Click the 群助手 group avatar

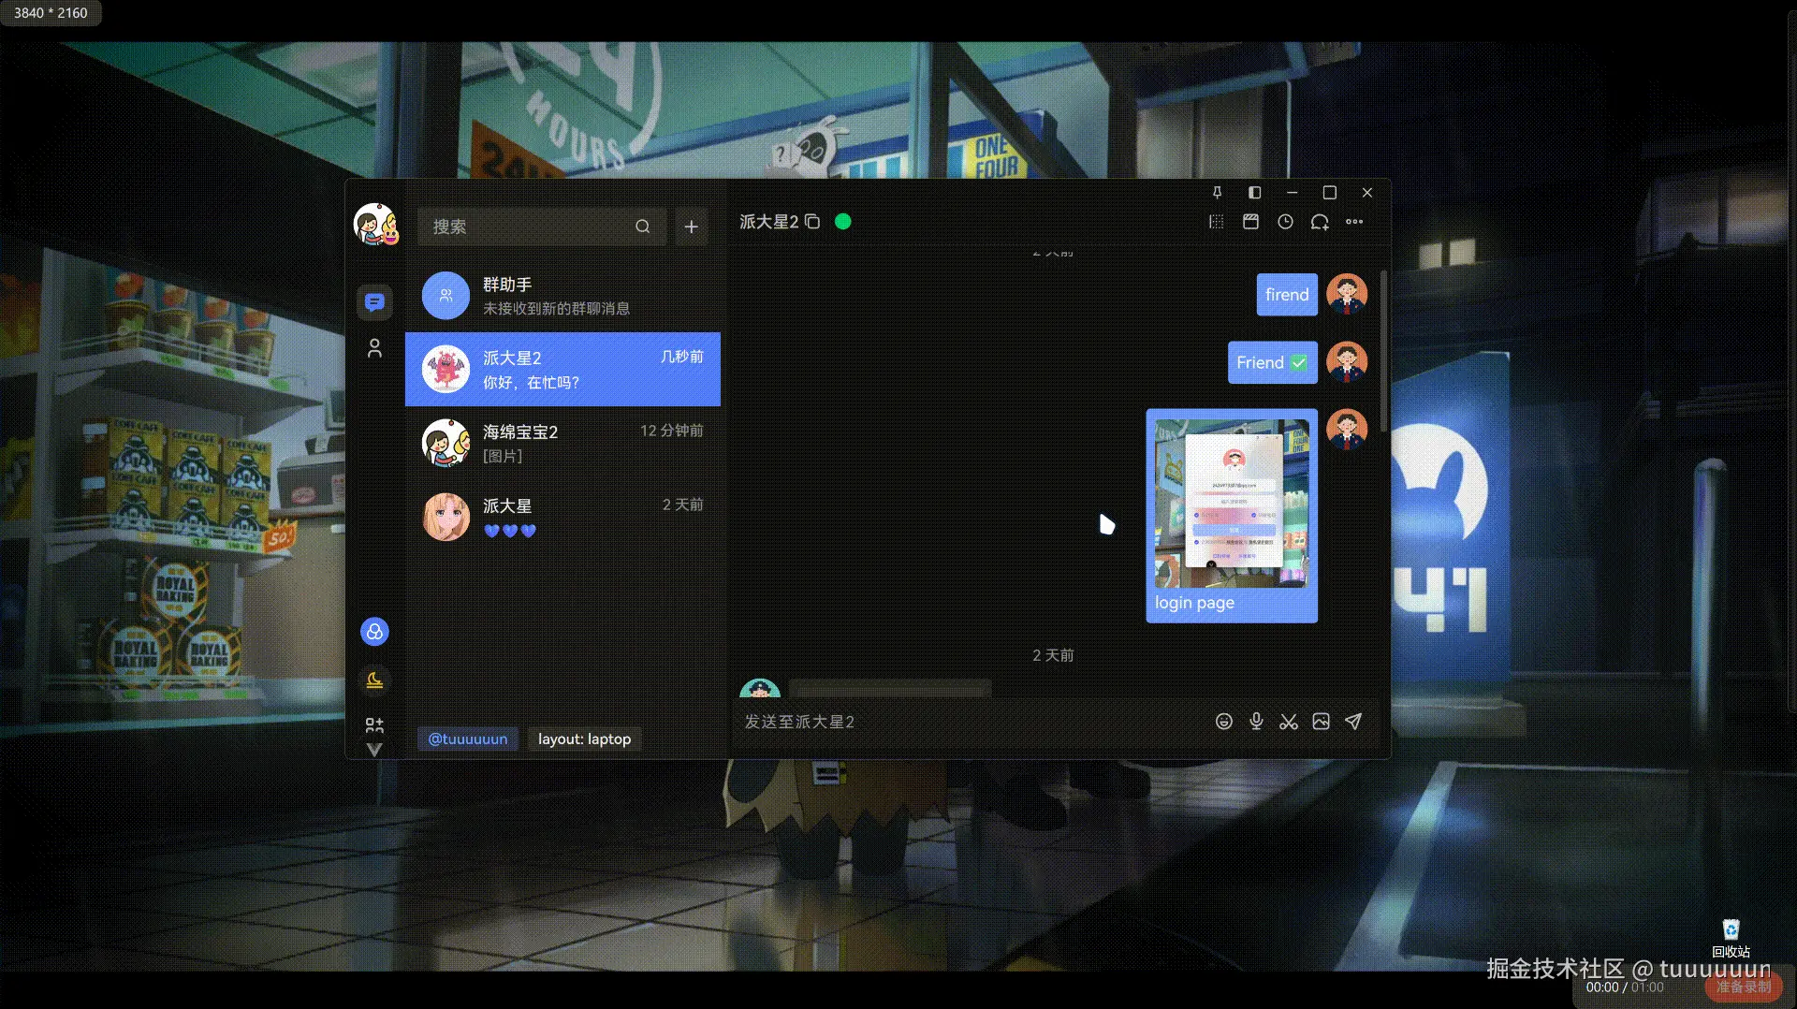(446, 296)
